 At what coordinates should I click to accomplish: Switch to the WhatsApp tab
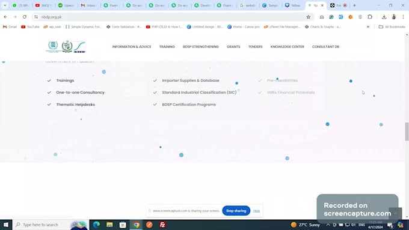(21, 5)
